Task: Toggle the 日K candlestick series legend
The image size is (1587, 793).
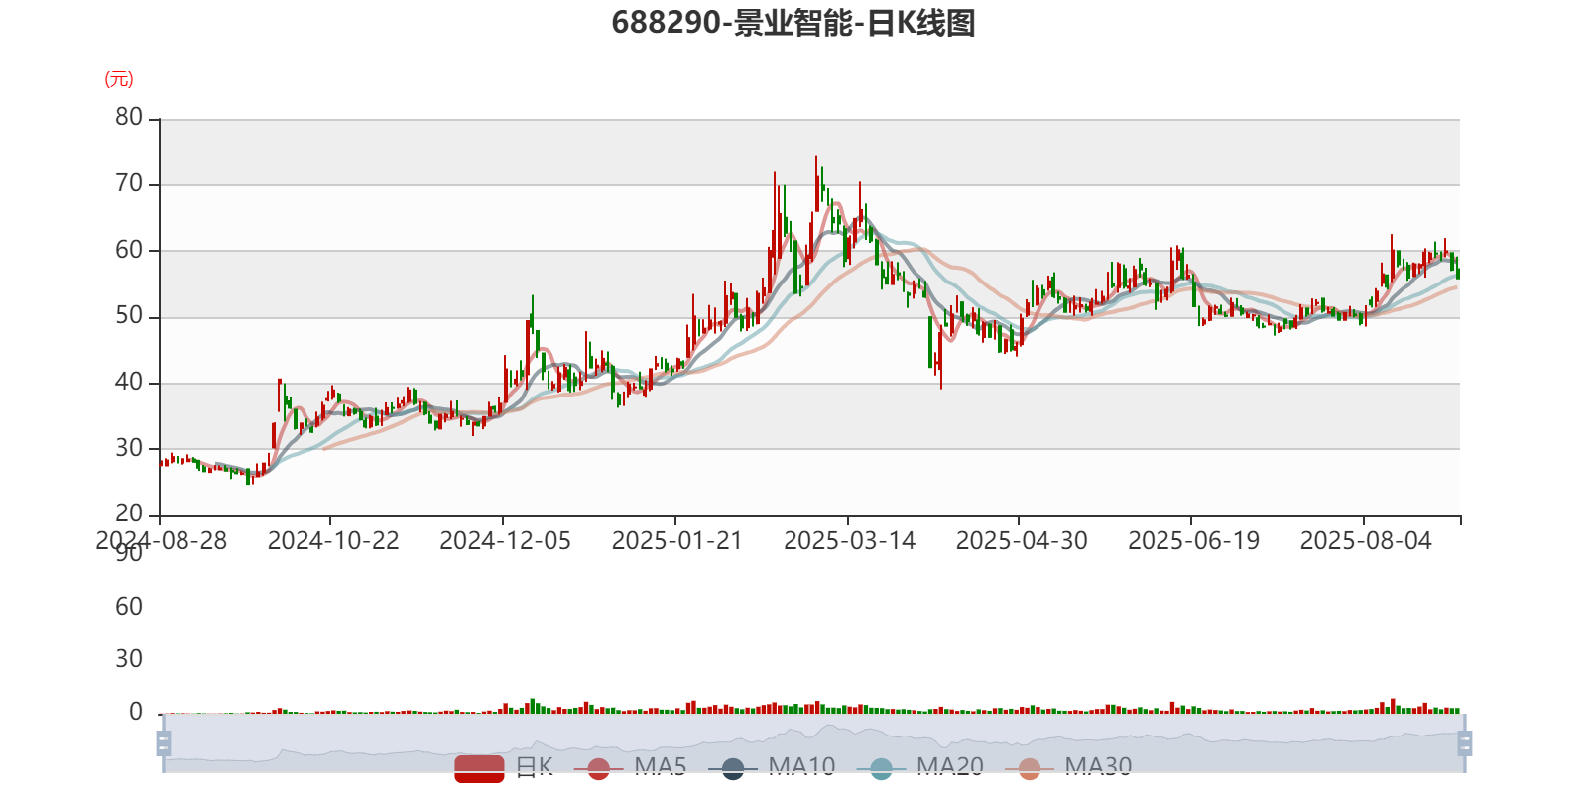Action: (x=504, y=767)
